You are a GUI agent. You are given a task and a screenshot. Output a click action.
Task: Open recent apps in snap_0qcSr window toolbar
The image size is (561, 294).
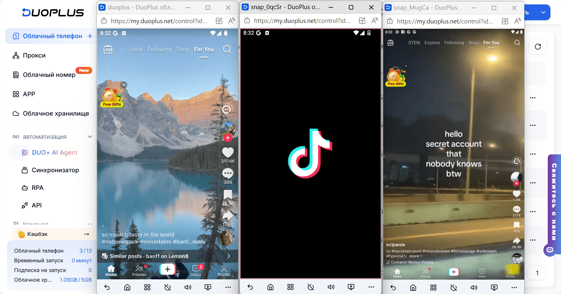coord(290,287)
